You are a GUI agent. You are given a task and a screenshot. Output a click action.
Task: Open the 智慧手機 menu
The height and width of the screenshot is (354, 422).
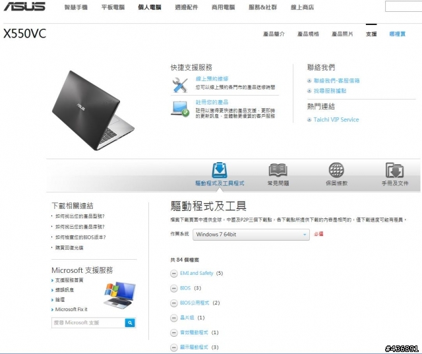(x=76, y=7)
